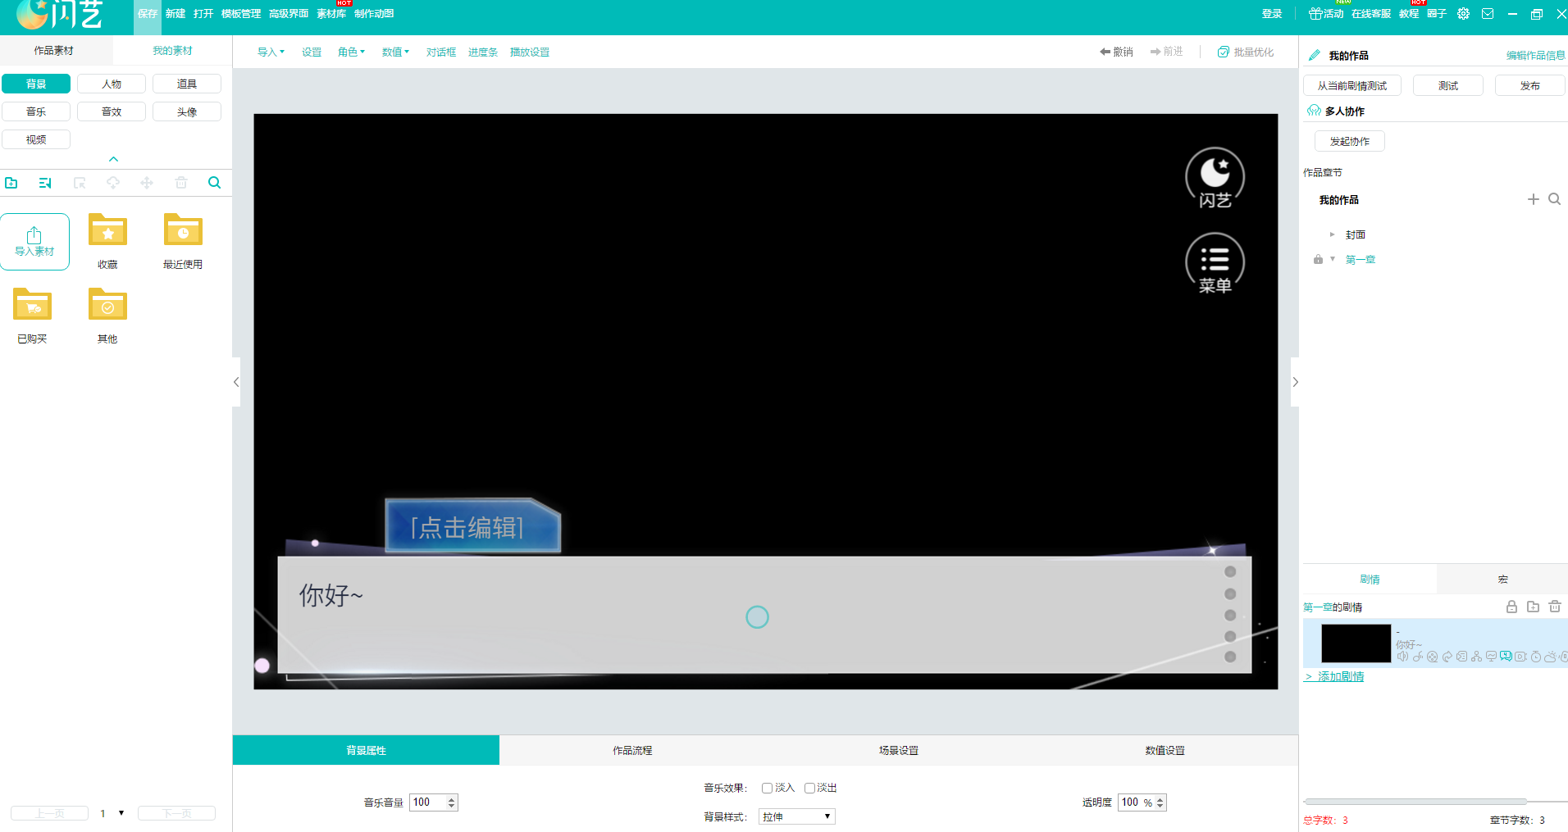Viewport: 1568px width, 832px height.
Task: Click the film reel icon in plot row
Action: (1432, 657)
